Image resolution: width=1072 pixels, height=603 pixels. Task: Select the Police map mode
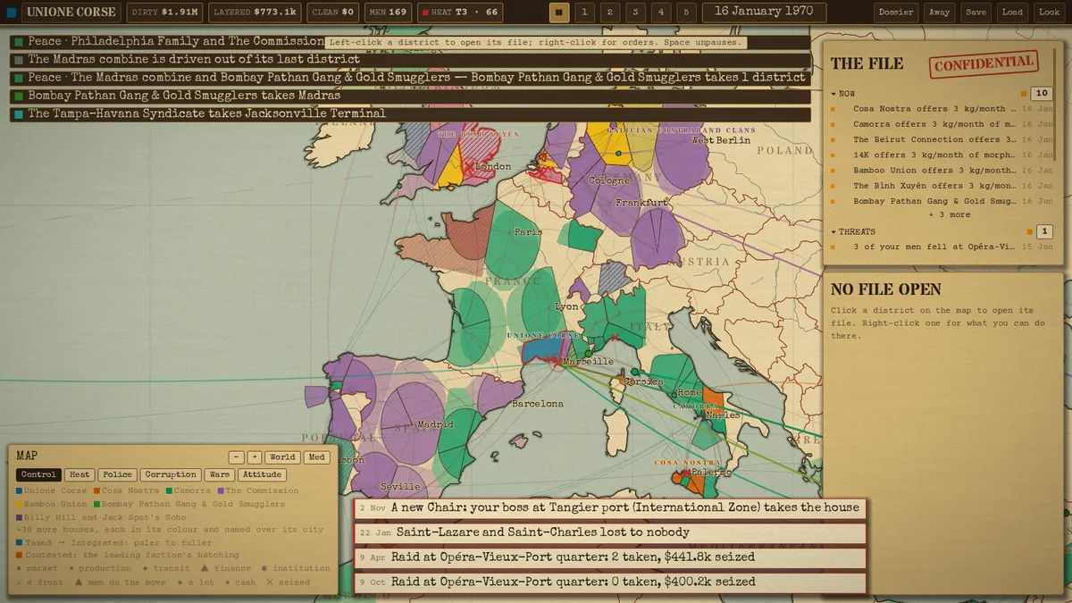click(x=117, y=475)
